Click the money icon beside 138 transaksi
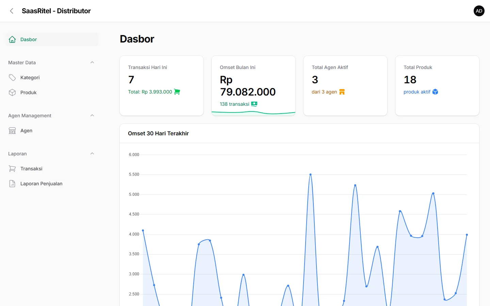Viewport: 490px width, 306px height. pyautogui.click(x=254, y=104)
